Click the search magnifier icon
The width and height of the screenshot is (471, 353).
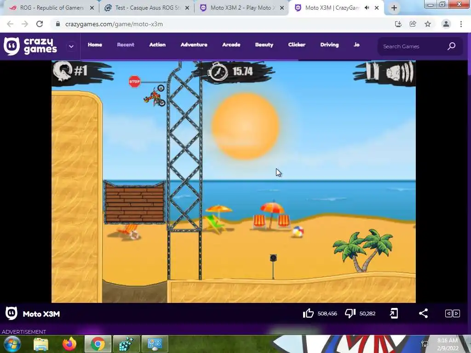coord(452,46)
